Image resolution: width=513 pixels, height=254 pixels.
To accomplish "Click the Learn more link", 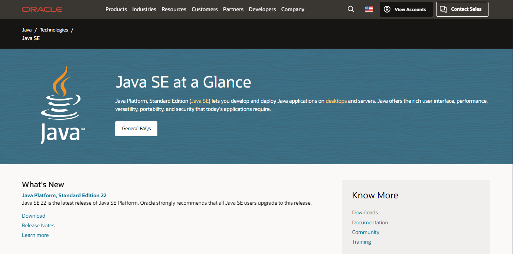I will coord(35,235).
